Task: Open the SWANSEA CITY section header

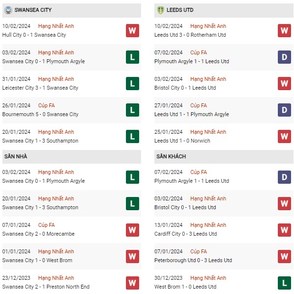Action: tap(72, 10)
